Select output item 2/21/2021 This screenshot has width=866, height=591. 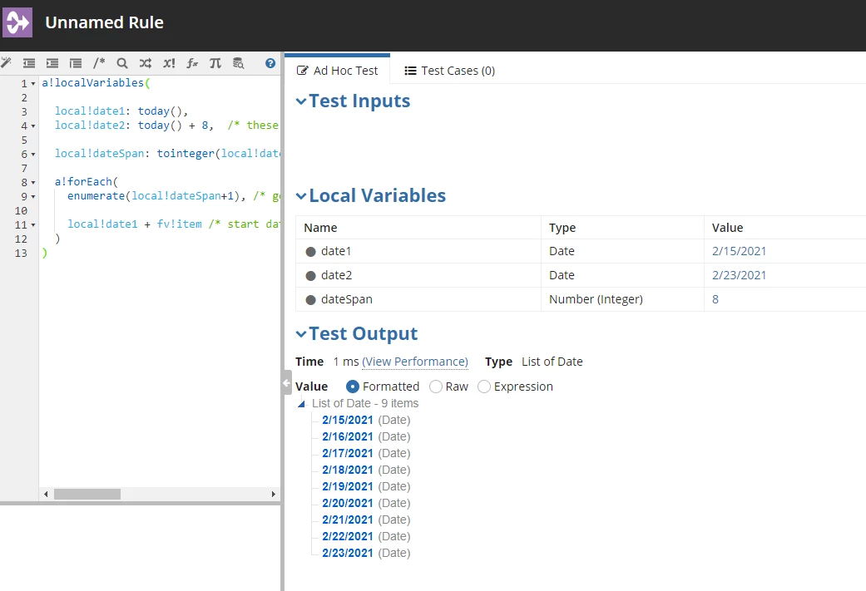click(x=348, y=520)
